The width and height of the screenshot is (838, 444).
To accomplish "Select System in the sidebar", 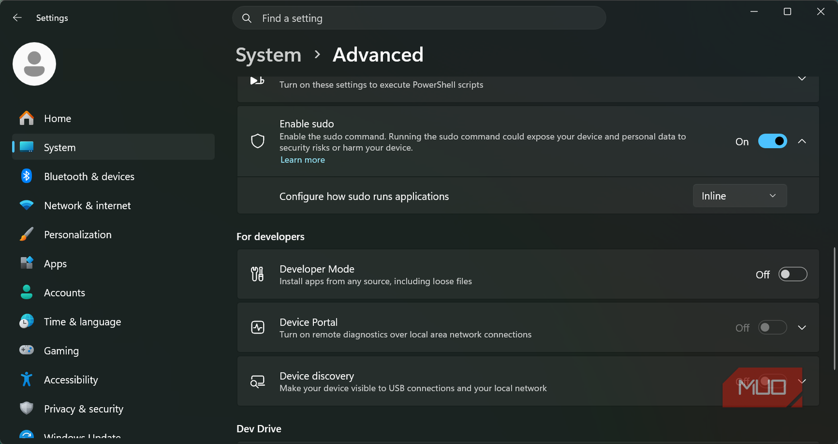I will [113, 147].
